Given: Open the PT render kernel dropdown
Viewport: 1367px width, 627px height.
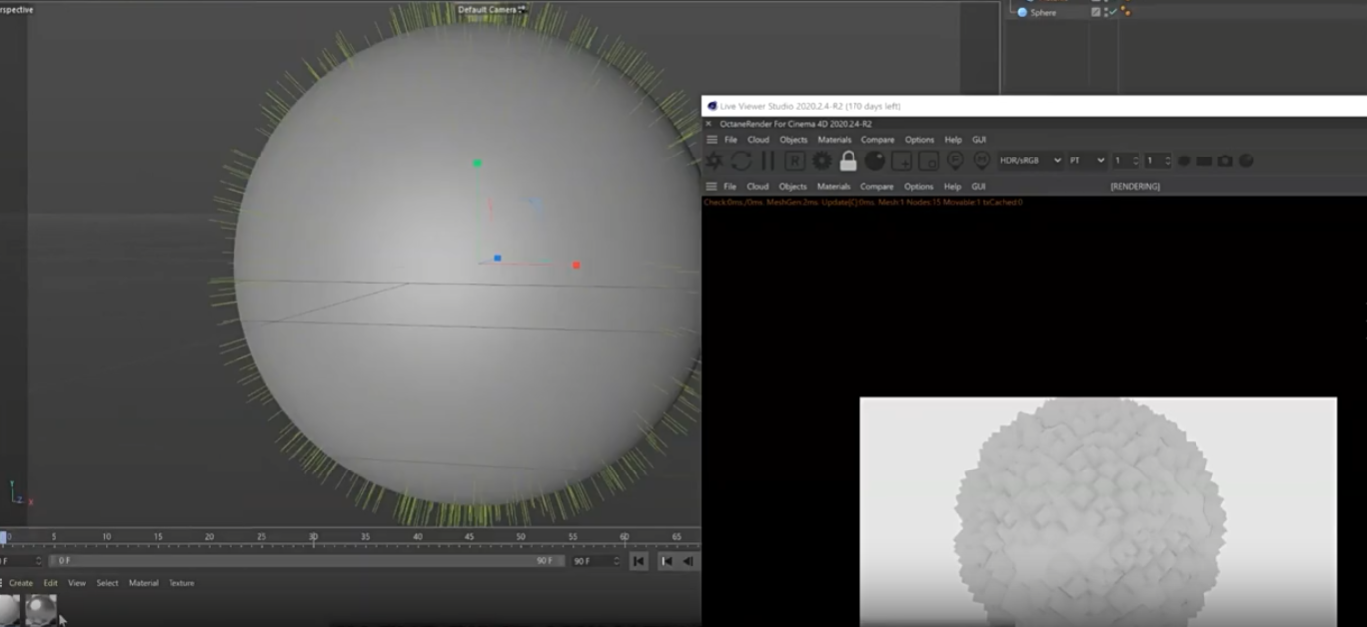Looking at the screenshot, I should click(1087, 160).
